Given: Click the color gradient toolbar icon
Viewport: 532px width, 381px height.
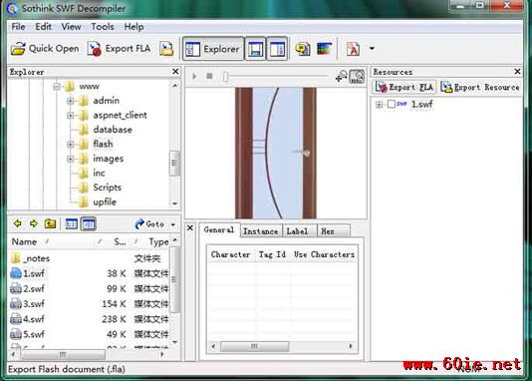Looking at the screenshot, I should click(325, 49).
